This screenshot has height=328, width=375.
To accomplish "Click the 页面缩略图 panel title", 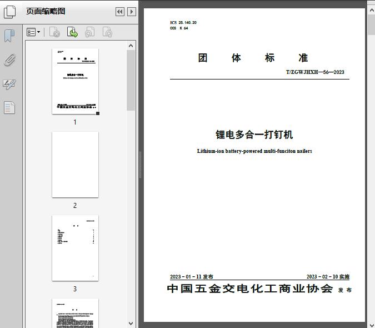I will [x=46, y=11].
